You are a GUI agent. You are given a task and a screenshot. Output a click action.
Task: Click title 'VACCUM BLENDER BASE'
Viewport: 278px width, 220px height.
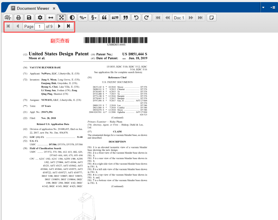coord(45,68)
